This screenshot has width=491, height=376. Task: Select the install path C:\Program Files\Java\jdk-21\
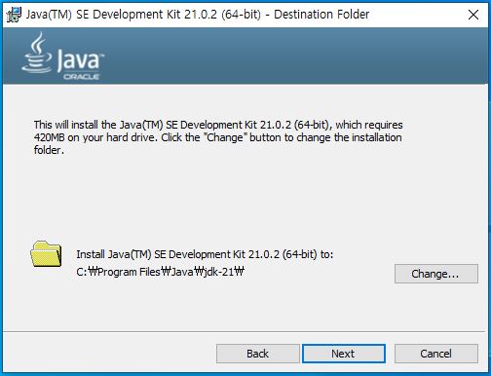tap(160, 272)
